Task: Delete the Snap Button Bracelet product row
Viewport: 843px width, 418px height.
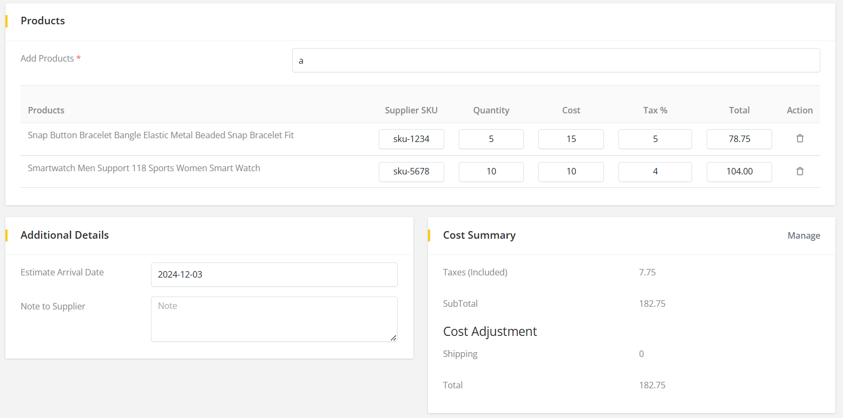Action: tap(800, 138)
